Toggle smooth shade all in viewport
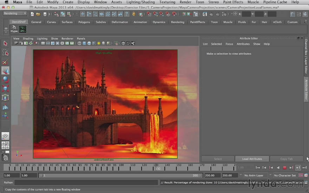The image size is (309, 193). tap(84, 43)
